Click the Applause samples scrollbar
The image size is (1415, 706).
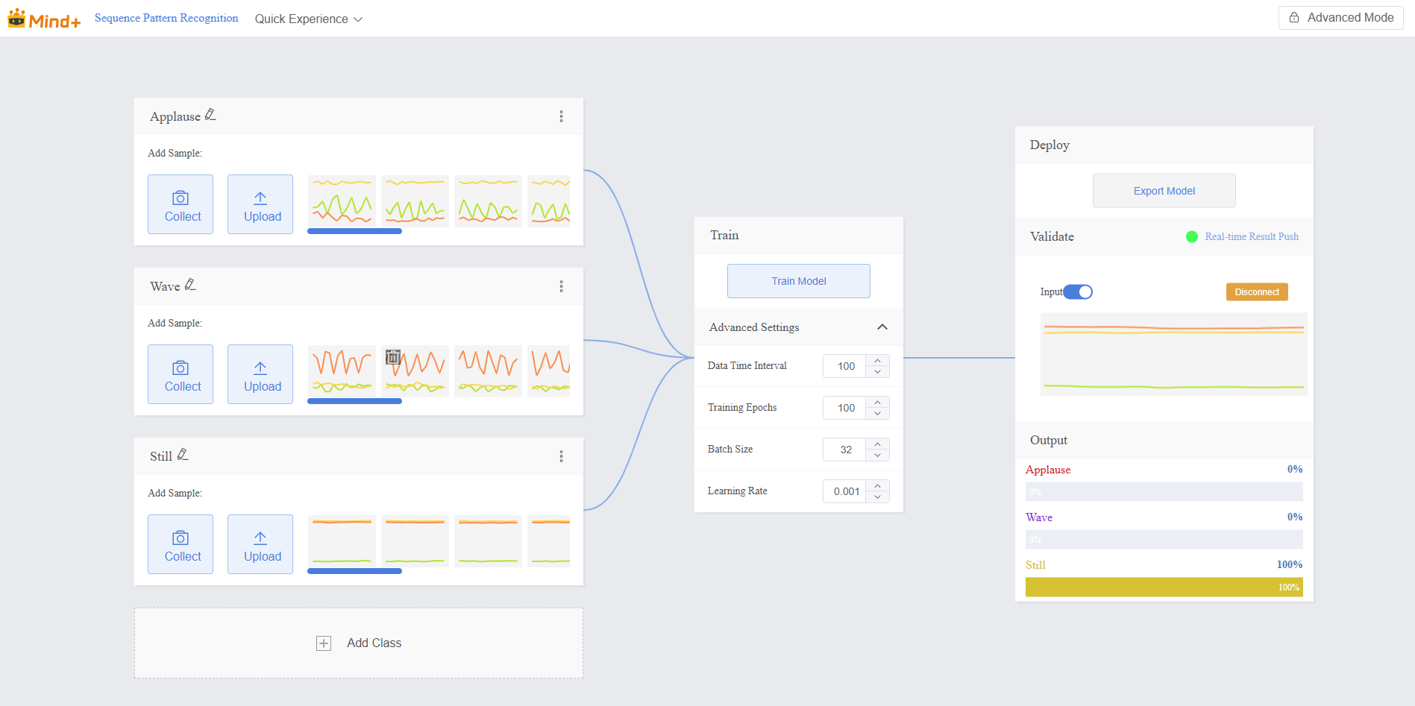pyautogui.click(x=354, y=231)
